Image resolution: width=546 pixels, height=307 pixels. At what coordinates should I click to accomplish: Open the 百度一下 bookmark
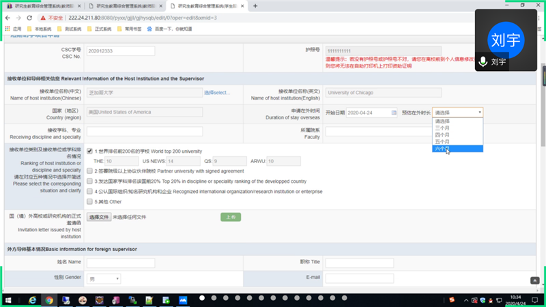tap(169, 29)
